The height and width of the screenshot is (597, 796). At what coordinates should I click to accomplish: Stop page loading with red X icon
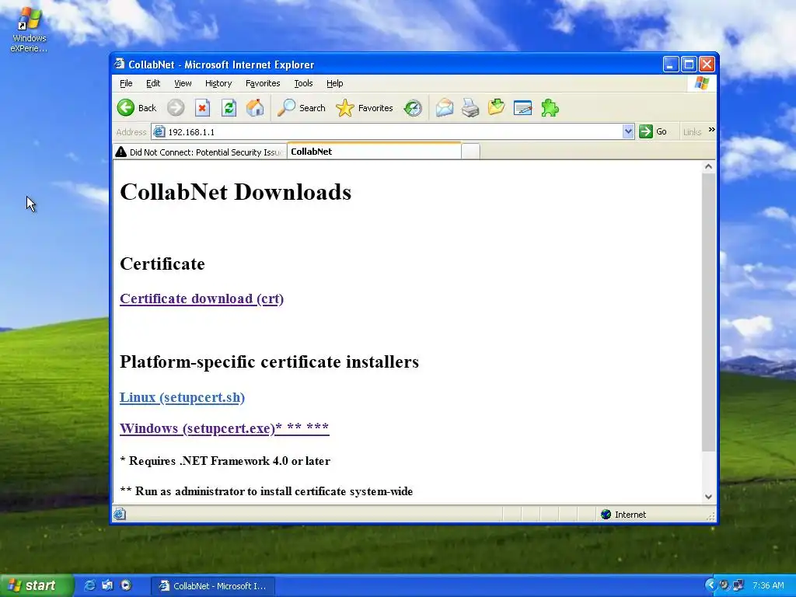pyautogui.click(x=203, y=107)
